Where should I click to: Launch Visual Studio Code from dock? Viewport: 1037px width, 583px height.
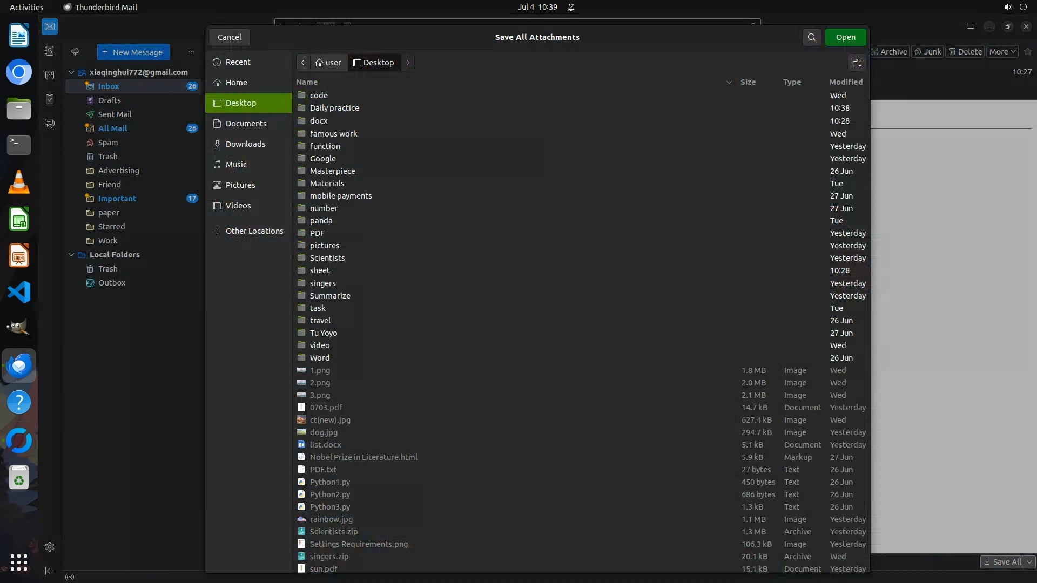click(x=19, y=292)
